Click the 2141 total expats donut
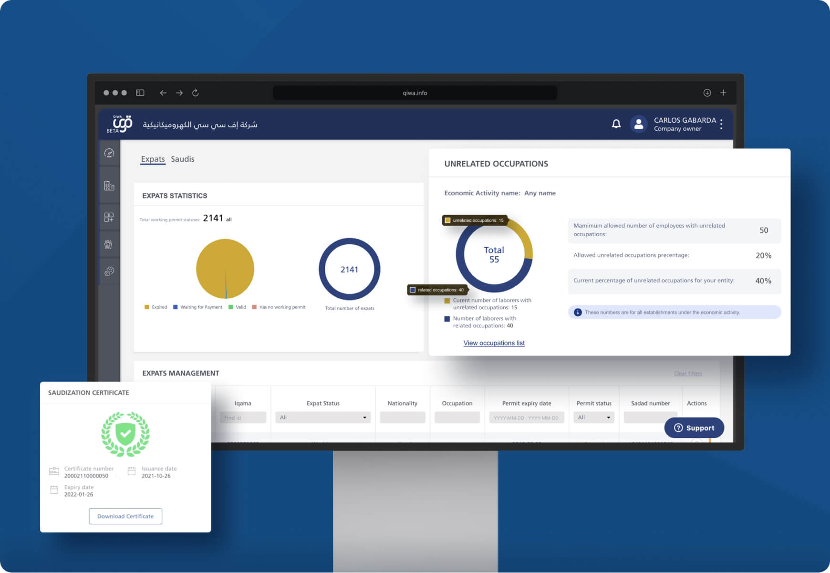This screenshot has height=573, width=830. tap(350, 269)
